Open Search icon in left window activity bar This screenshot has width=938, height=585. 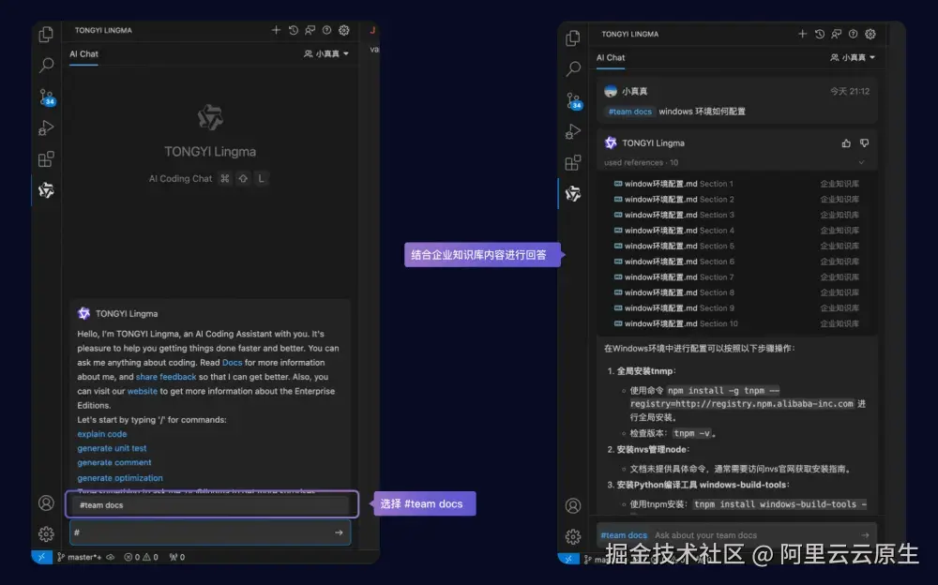[46, 65]
